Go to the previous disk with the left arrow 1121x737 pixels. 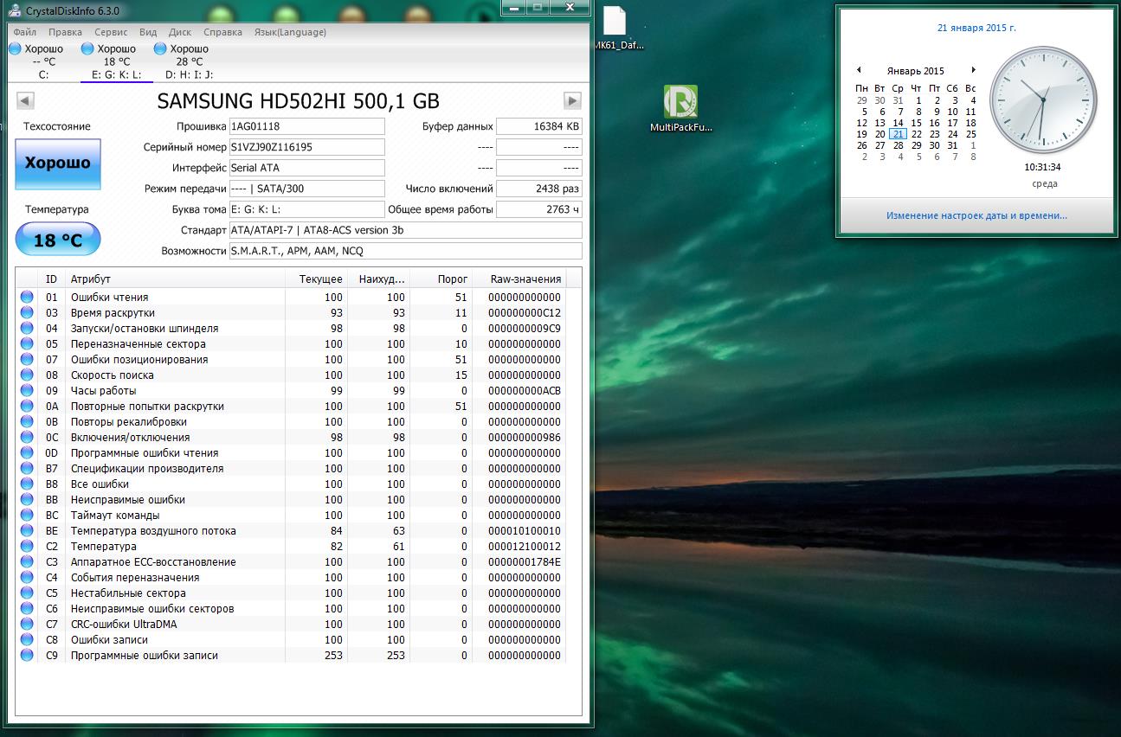(x=25, y=101)
